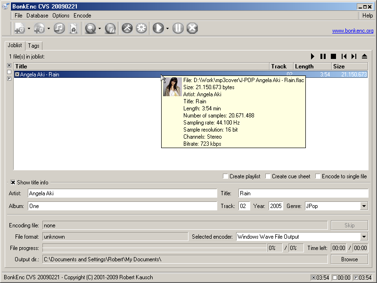Click the Track number field
The image size is (377, 283).
tap(244, 206)
